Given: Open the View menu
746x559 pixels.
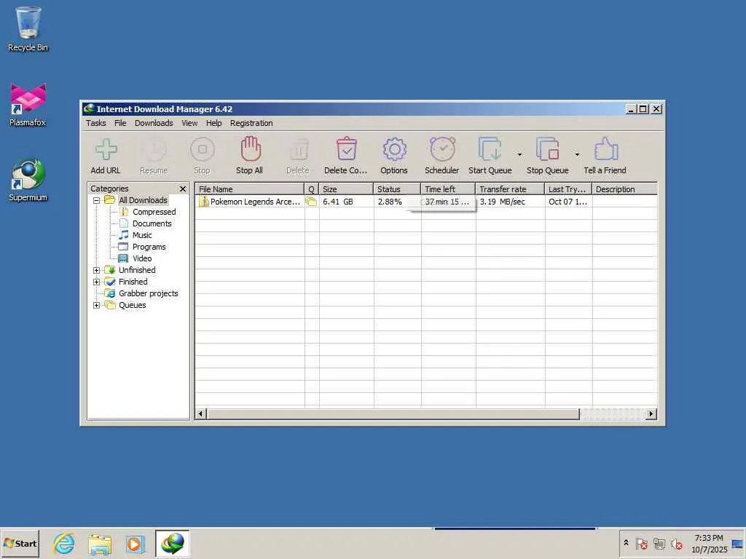Looking at the screenshot, I should point(189,123).
